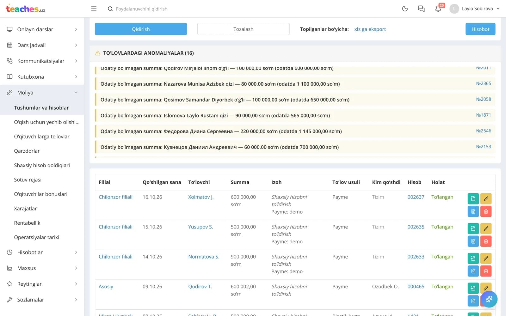Expand Hisobotlar menu
Image resolution: width=506 pixels, height=316 pixels.
[x=42, y=252]
